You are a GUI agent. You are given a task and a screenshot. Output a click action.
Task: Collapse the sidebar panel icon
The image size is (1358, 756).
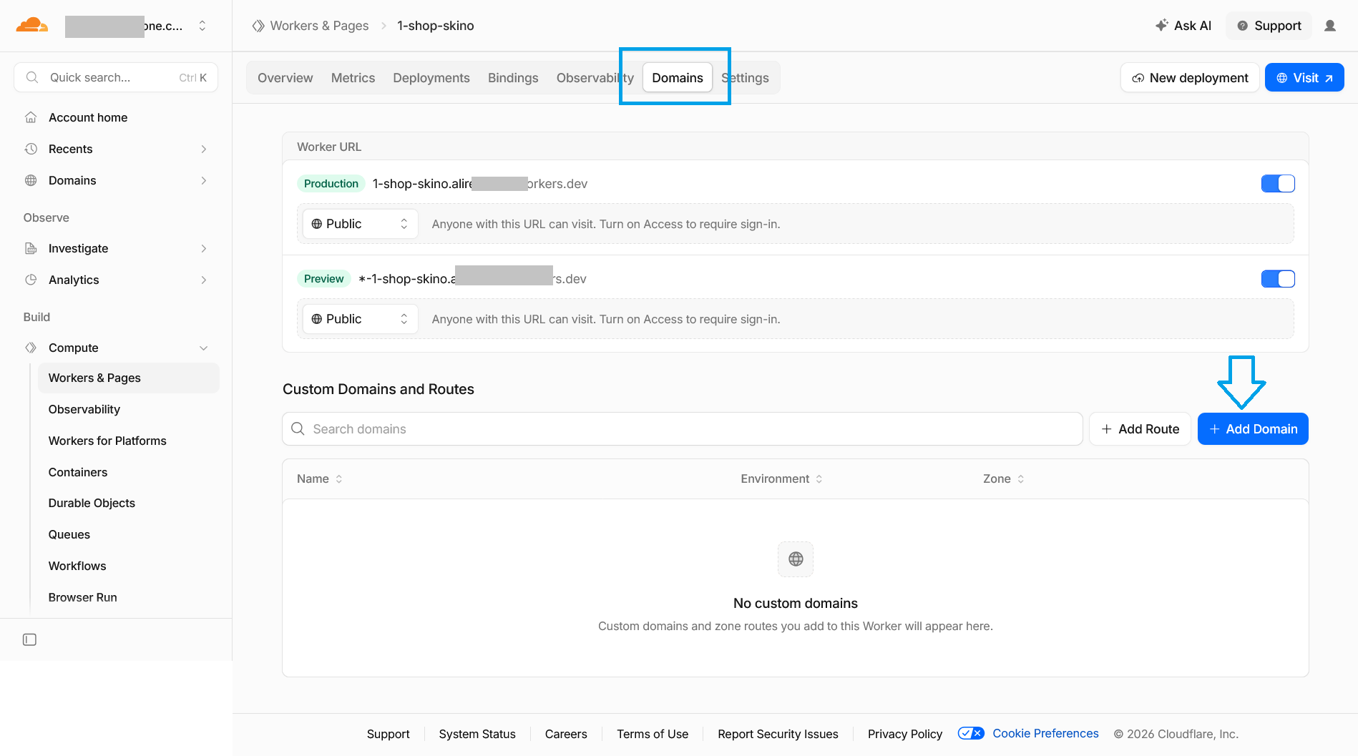pyautogui.click(x=29, y=639)
